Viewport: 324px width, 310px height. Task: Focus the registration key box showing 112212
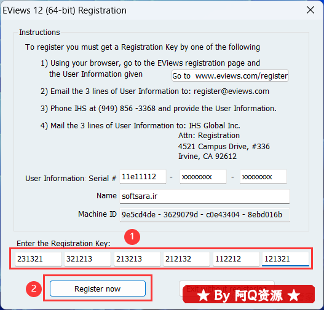tap(236, 258)
